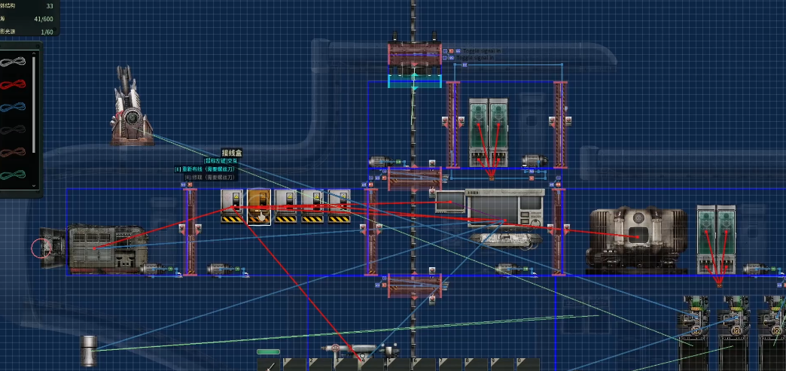786x371 pixels.
Task: Select the first junction box on the left
Action: coord(232,206)
